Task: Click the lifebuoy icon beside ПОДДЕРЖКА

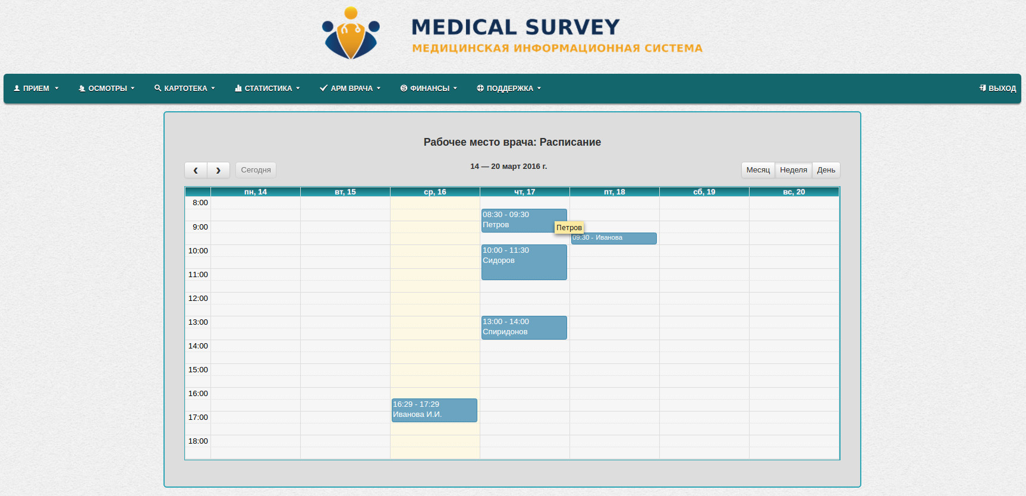Action: click(x=480, y=88)
